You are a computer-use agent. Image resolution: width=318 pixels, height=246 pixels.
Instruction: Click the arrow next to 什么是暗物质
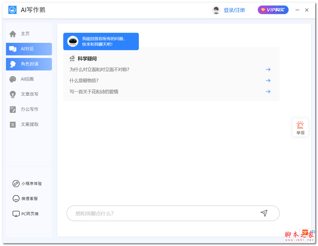[x=268, y=80]
